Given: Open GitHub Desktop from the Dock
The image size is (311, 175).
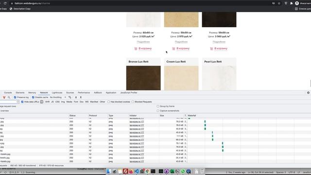Looking at the screenshot, I should point(166,171).
